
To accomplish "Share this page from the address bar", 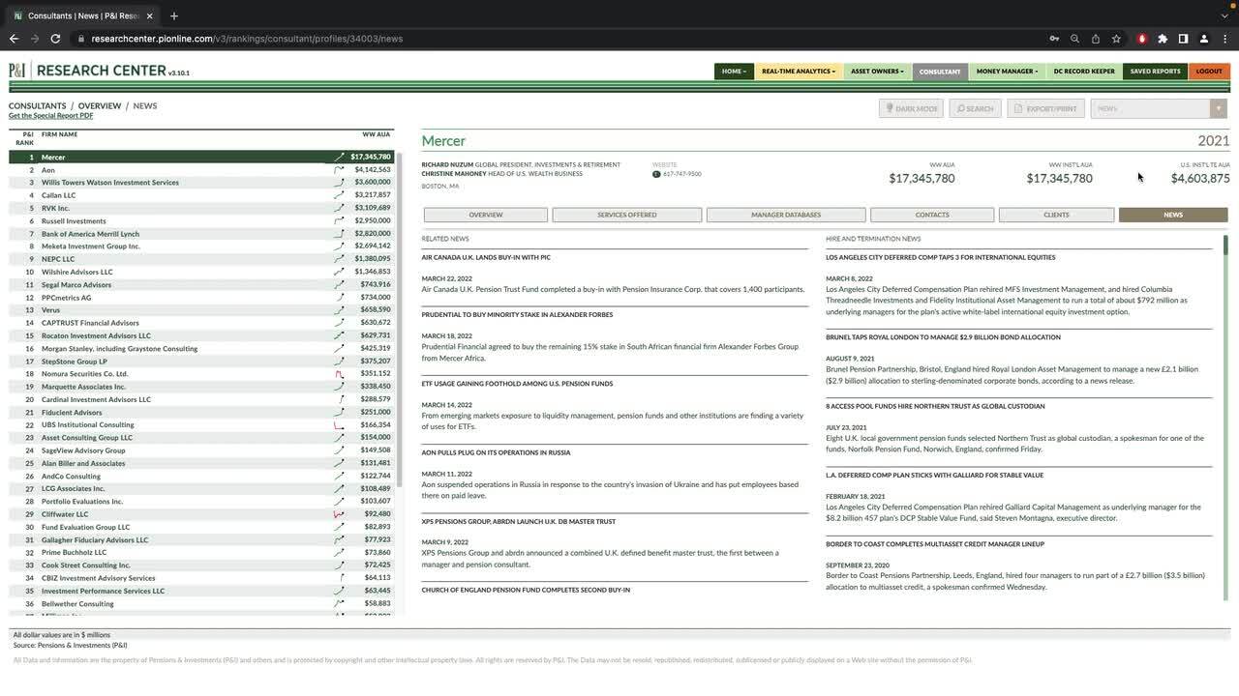I will pos(1096,39).
